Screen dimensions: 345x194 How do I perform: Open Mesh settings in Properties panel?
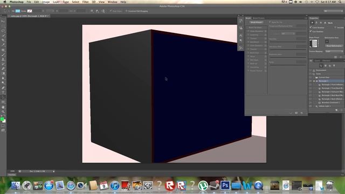312,23
